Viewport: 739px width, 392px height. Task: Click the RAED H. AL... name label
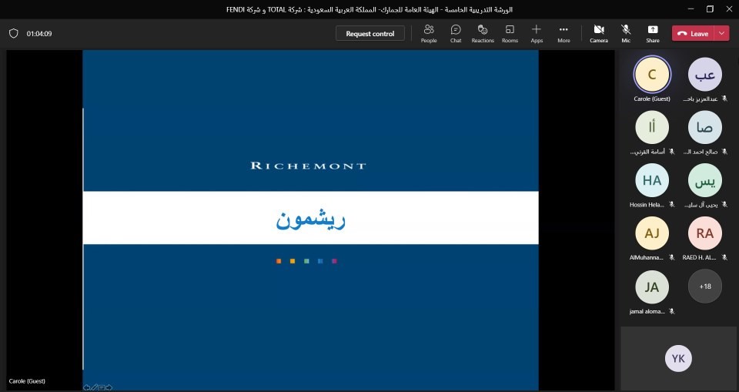pos(699,257)
